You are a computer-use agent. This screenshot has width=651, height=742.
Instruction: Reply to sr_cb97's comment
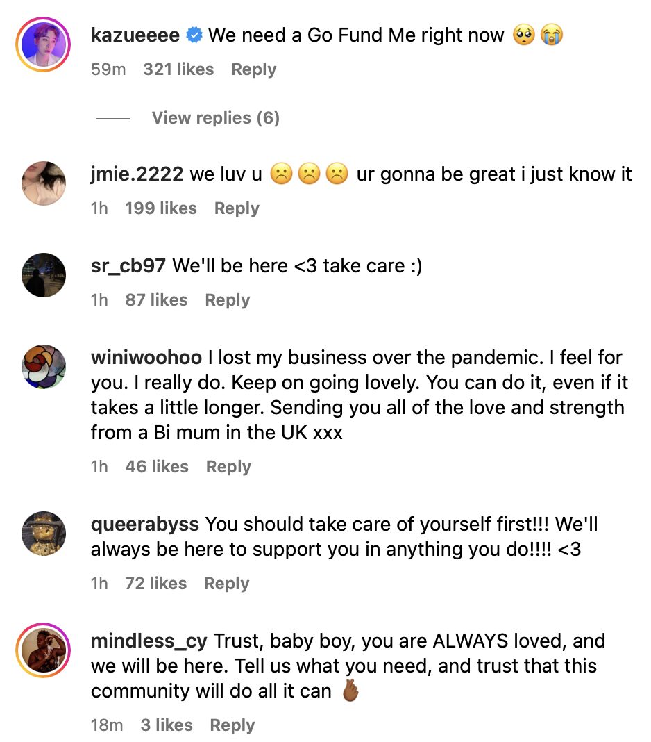(x=227, y=300)
